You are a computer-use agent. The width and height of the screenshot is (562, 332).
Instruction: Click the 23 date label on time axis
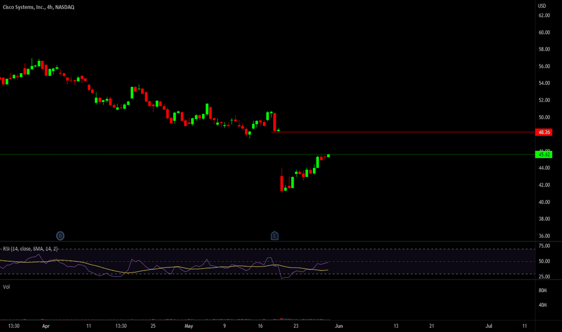[295, 326]
